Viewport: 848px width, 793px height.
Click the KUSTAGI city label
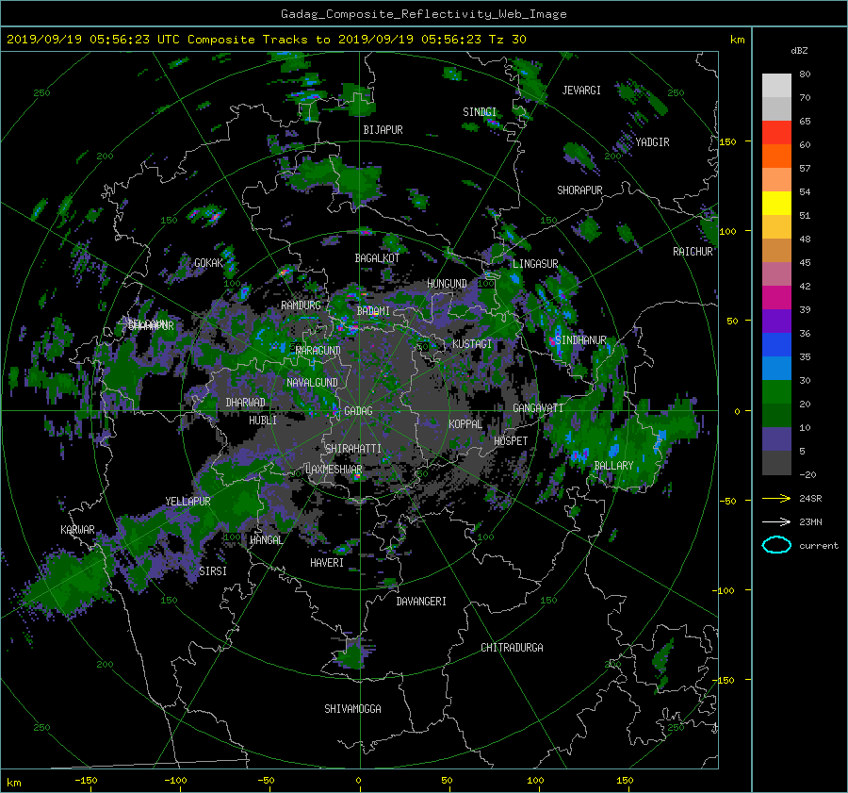pos(472,344)
